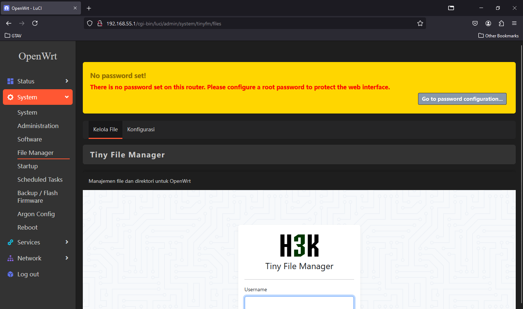Open the Pocket save icon
Viewport: 523px width, 309px height.
(x=475, y=23)
